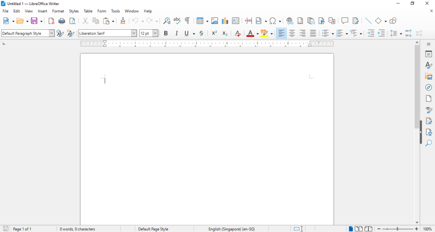Screen dimensions: 435x232
Task: Toggle Print Preview icon
Action: [x=72, y=21]
